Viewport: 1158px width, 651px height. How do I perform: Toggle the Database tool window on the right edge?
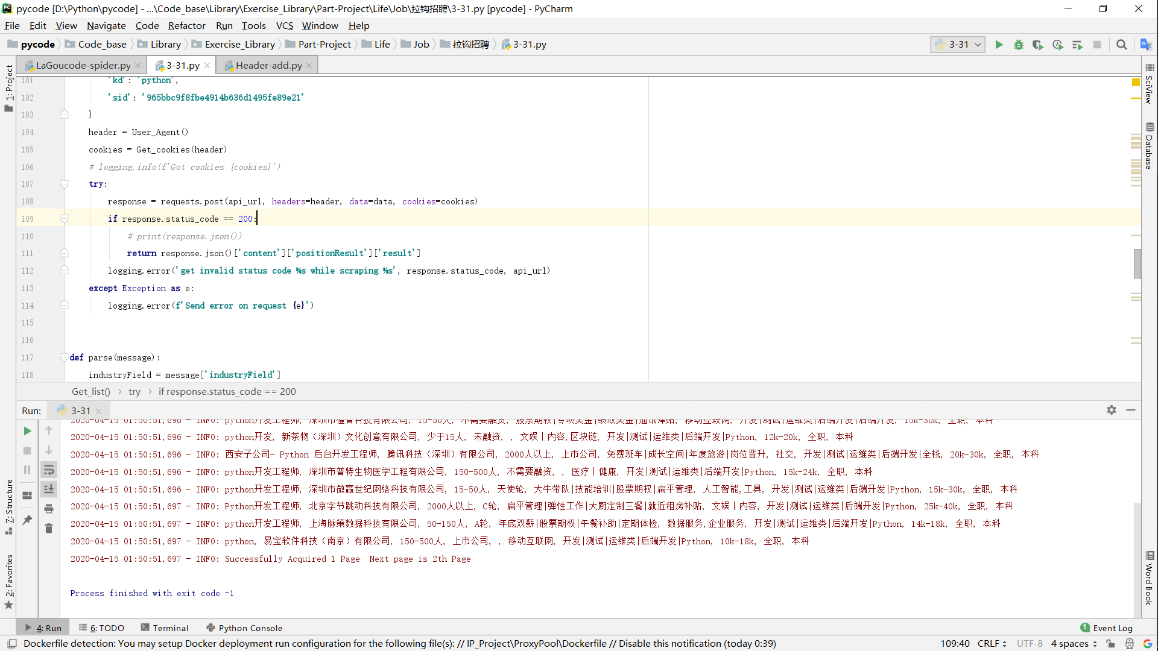coord(1150,145)
